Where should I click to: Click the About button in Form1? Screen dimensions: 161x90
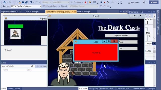pyautogui.click(x=128, y=42)
